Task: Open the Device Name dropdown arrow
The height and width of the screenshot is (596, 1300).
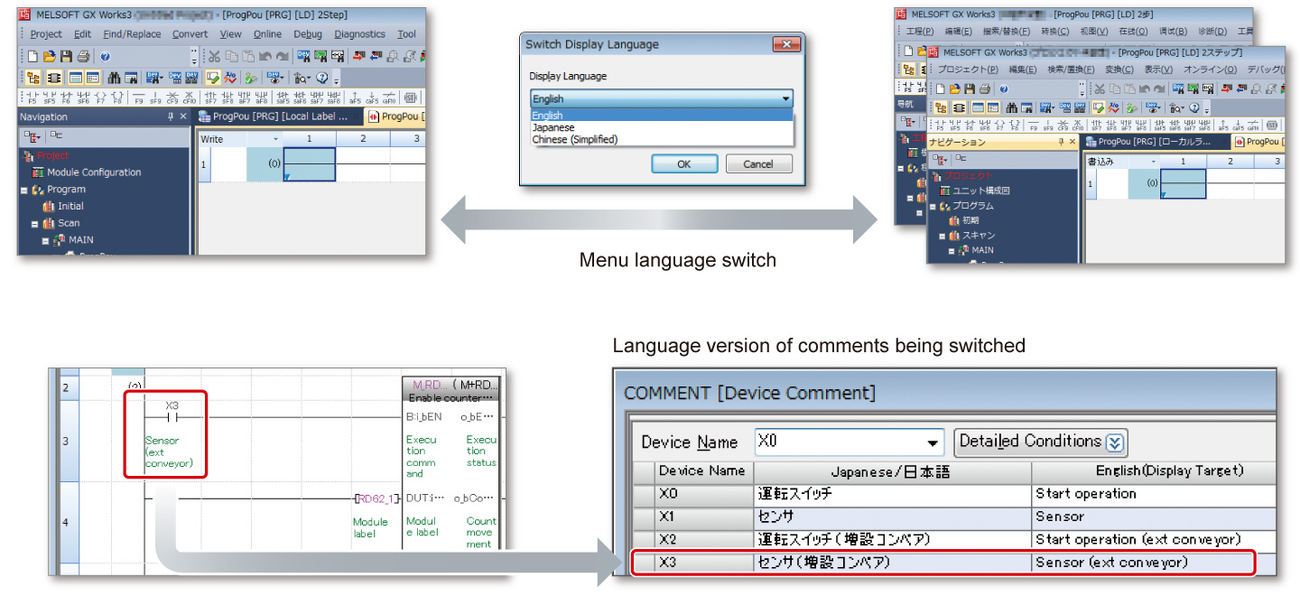Action: pyautogui.click(x=933, y=442)
